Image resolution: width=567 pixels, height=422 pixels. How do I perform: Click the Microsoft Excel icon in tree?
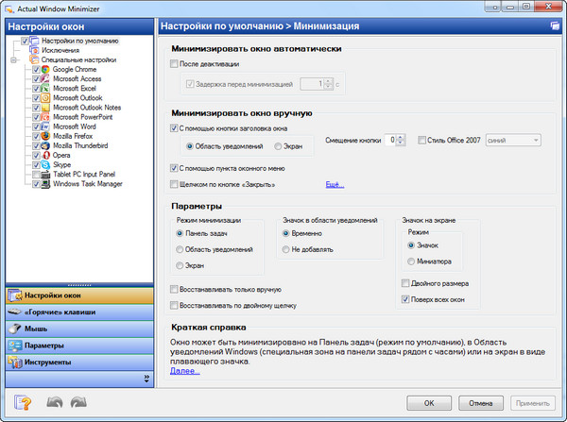click(45, 88)
